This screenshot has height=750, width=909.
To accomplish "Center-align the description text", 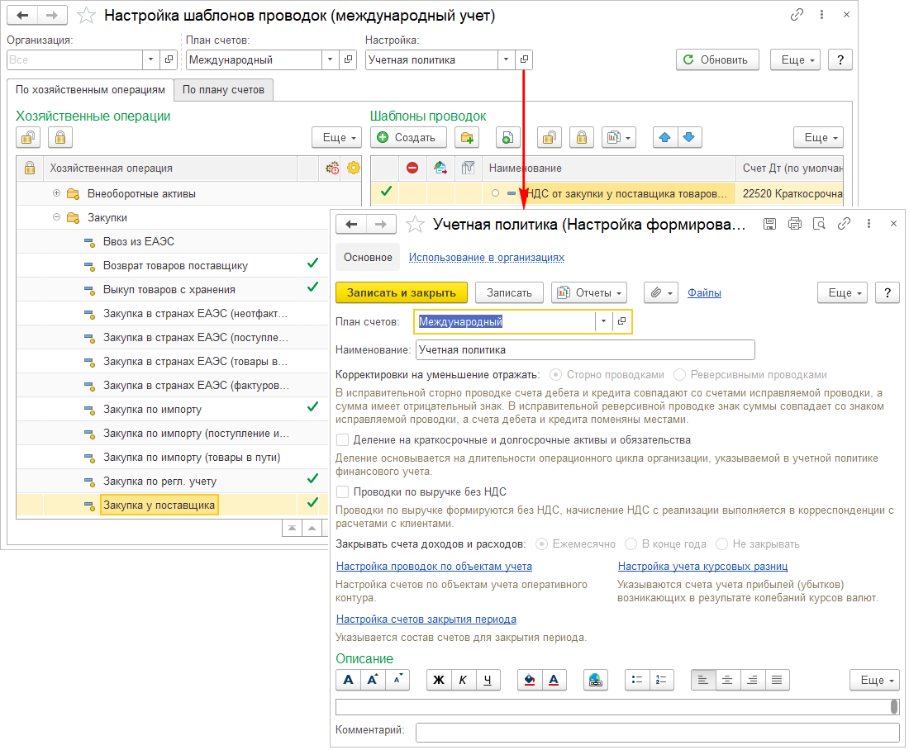I will click(728, 680).
